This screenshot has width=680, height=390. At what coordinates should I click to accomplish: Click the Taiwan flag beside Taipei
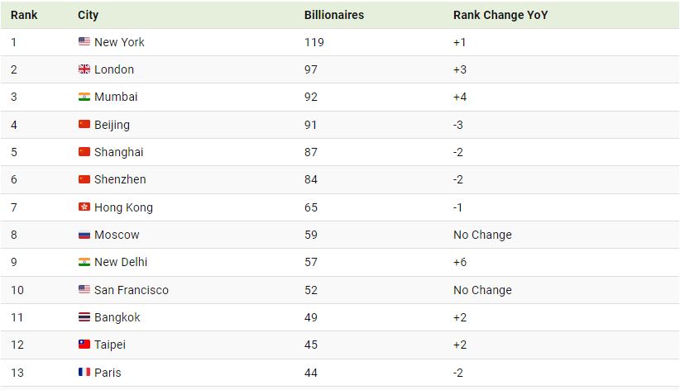(x=84, y=345)
